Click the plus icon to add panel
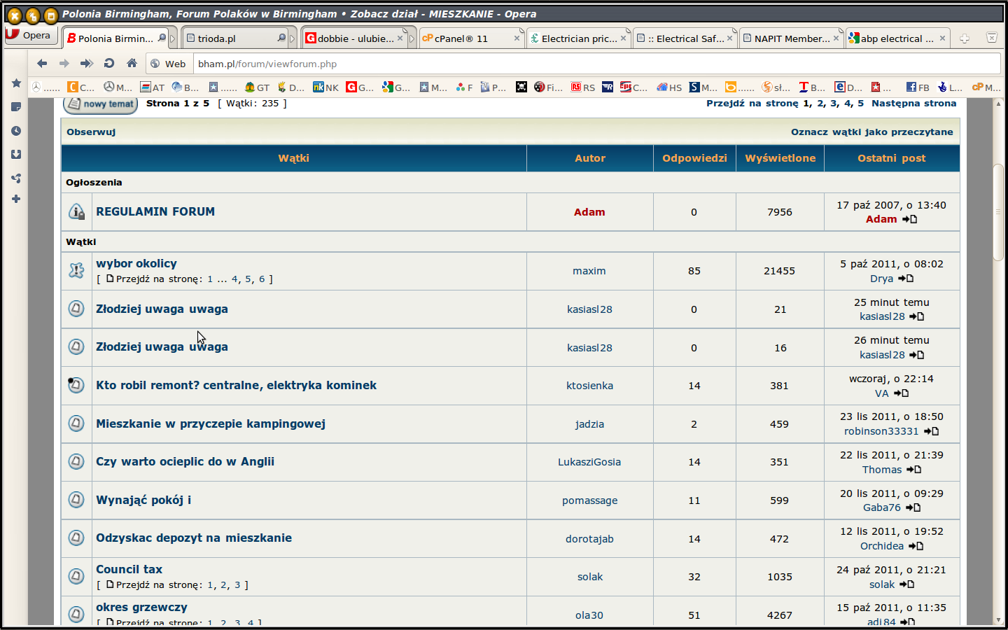Viewport: 1008px width, 630px height. tap(16, 199)
